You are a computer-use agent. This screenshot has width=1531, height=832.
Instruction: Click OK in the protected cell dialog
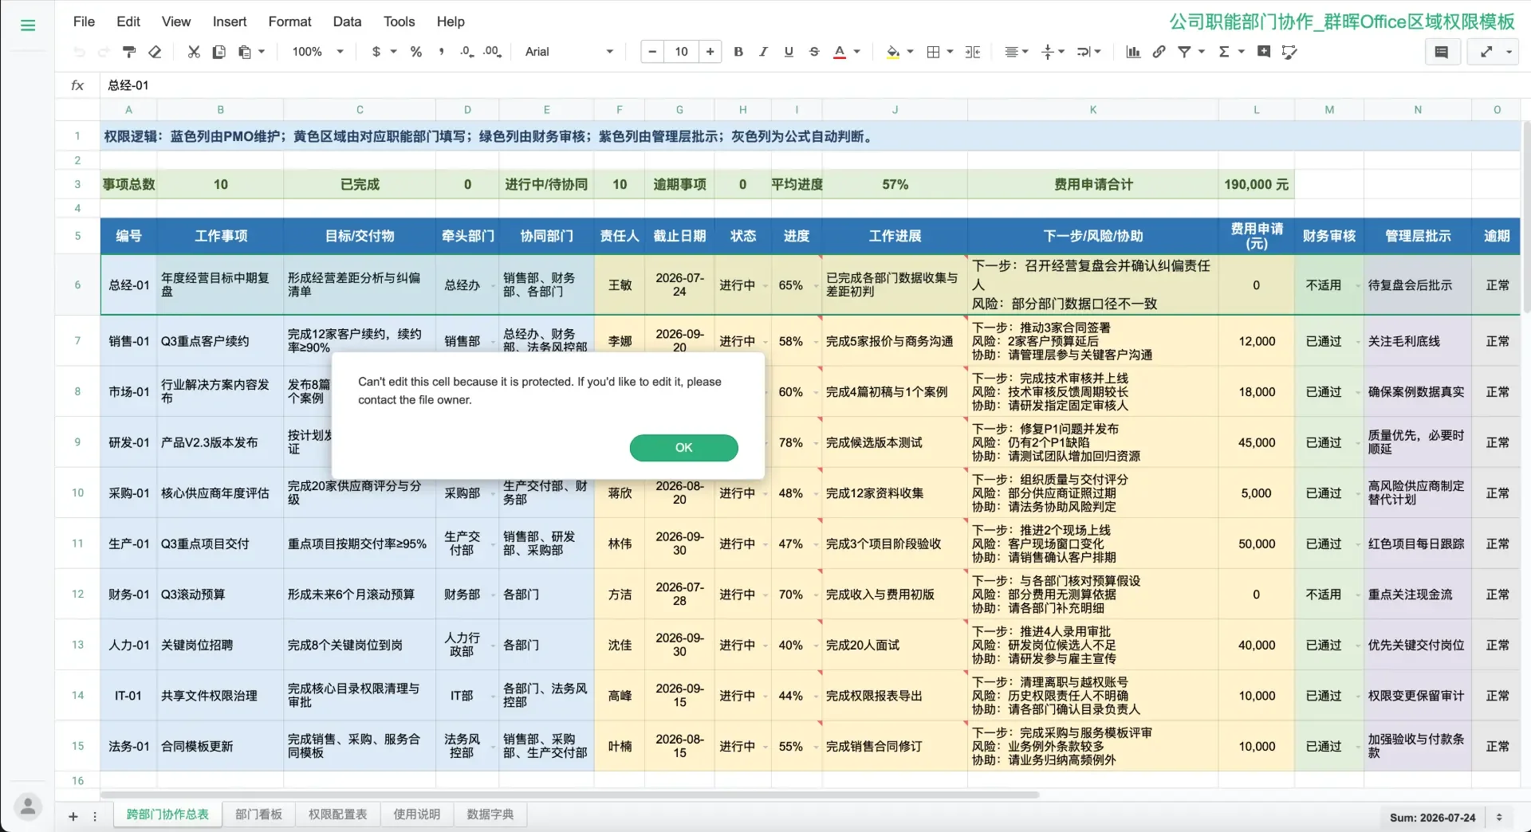[x=683, y=448]
